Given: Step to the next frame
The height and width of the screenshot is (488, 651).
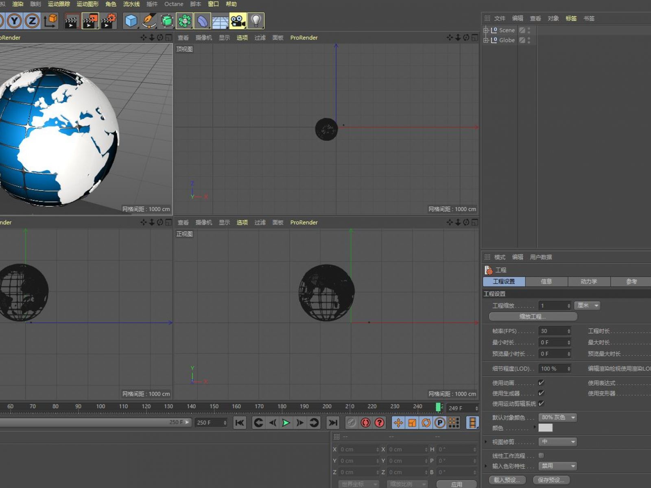Looking at the screenshot, I should coord(300,423).
